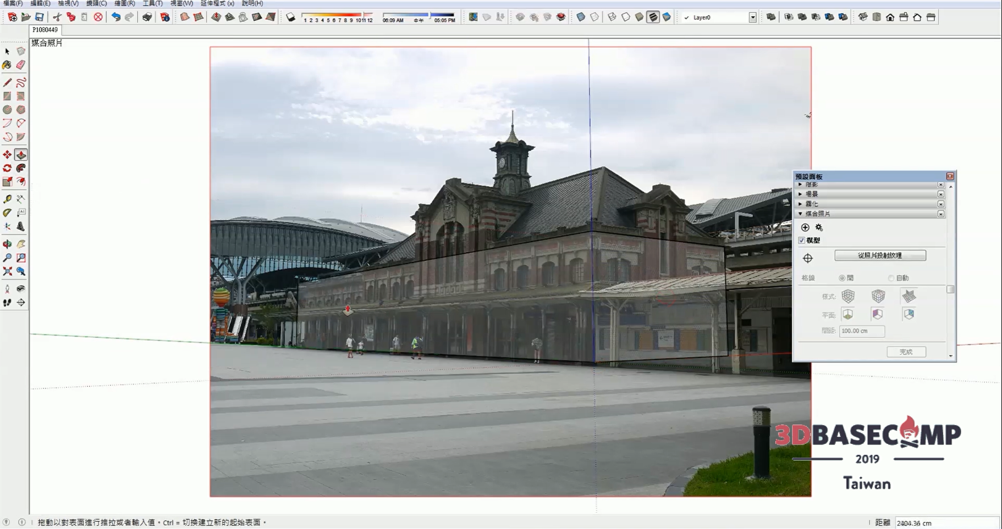
Task: Select the Paint Bucket tool
Action: coord(7,65)
